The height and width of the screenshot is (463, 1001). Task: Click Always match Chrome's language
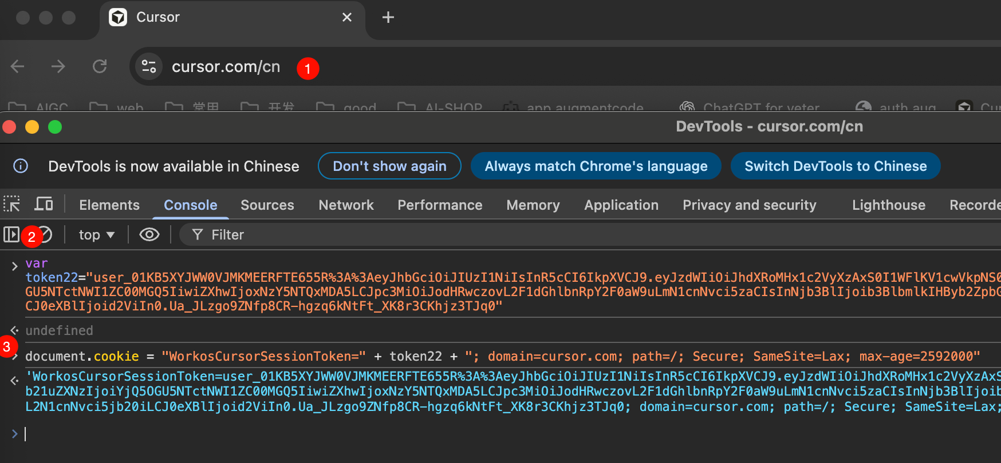[x=596, y=166]
